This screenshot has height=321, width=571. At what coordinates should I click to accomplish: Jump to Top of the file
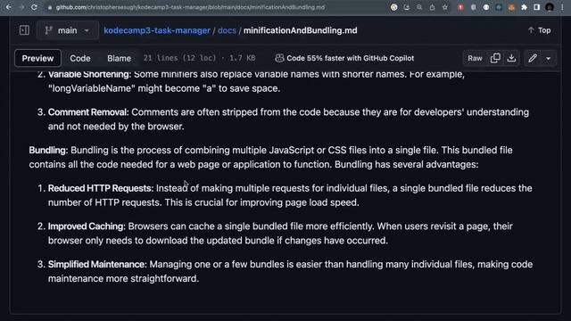tap(539, 30)
